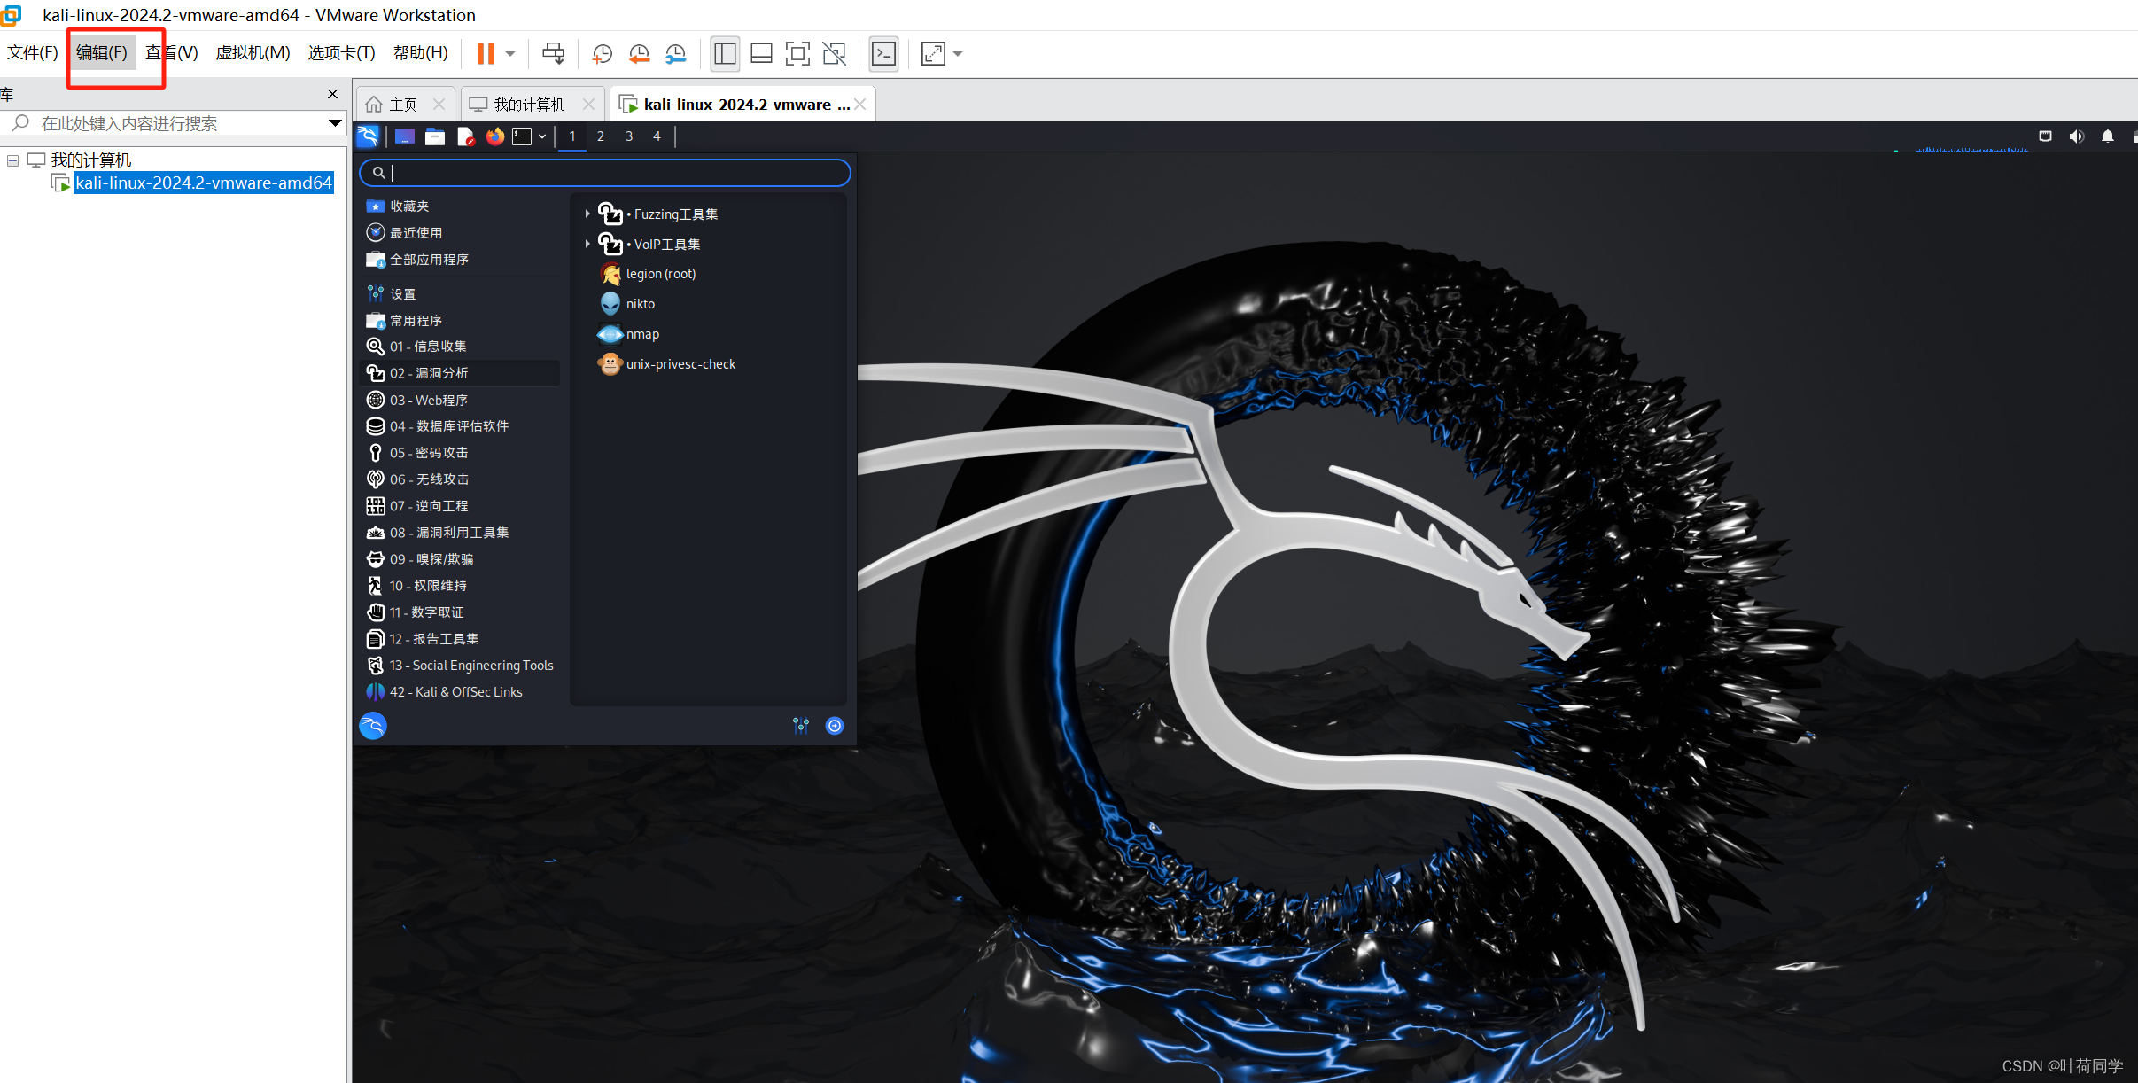Select the 08 - 漏洞利用工具集 category

coord(461,533)
